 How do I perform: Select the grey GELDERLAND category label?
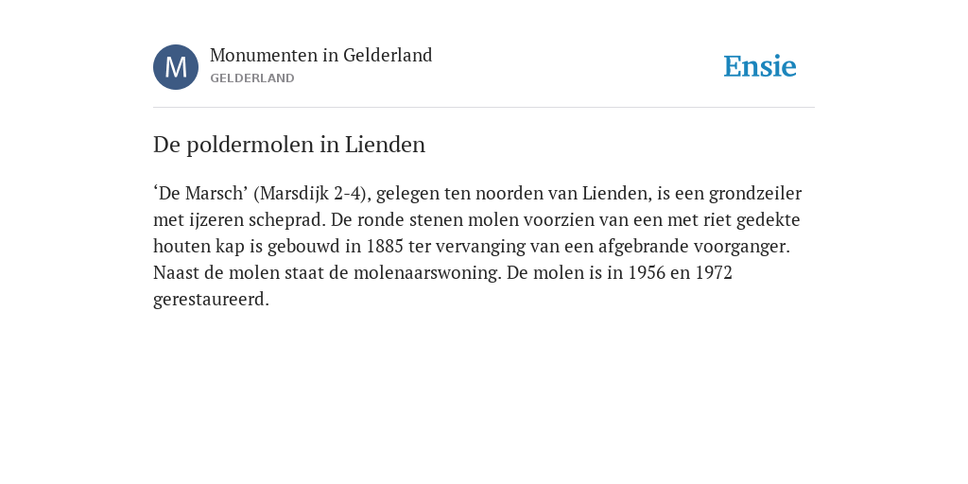point(251,78)
